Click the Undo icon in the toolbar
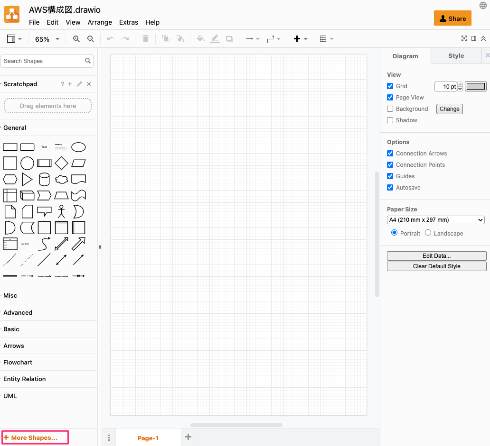This screenshot has height=446, width=490. click(110, 39)
